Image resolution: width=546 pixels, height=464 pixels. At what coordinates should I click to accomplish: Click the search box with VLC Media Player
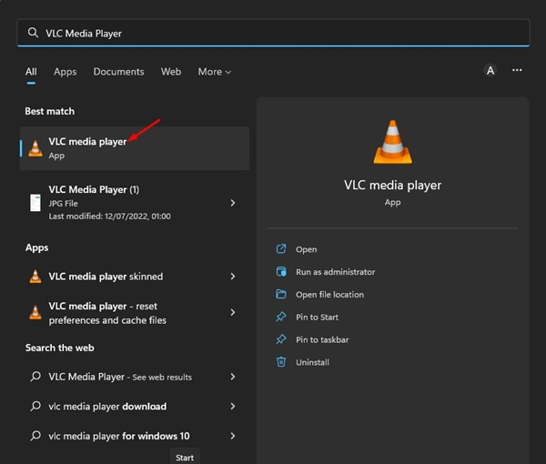pos(273,33)
